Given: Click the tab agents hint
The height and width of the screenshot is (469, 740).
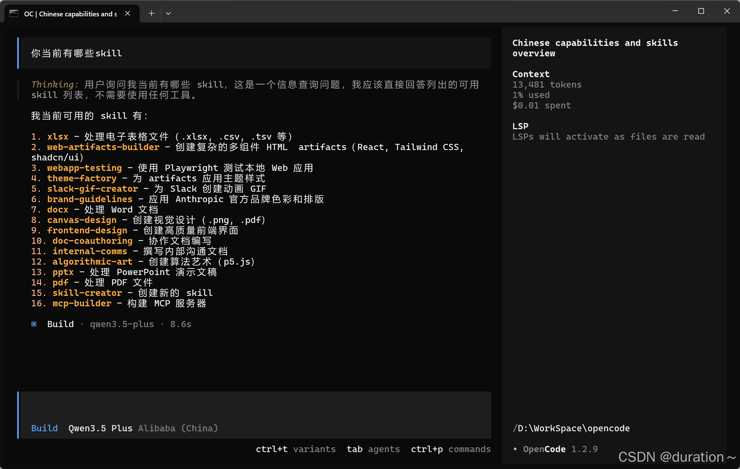Looking at the screenshot, I should (373, 449).
